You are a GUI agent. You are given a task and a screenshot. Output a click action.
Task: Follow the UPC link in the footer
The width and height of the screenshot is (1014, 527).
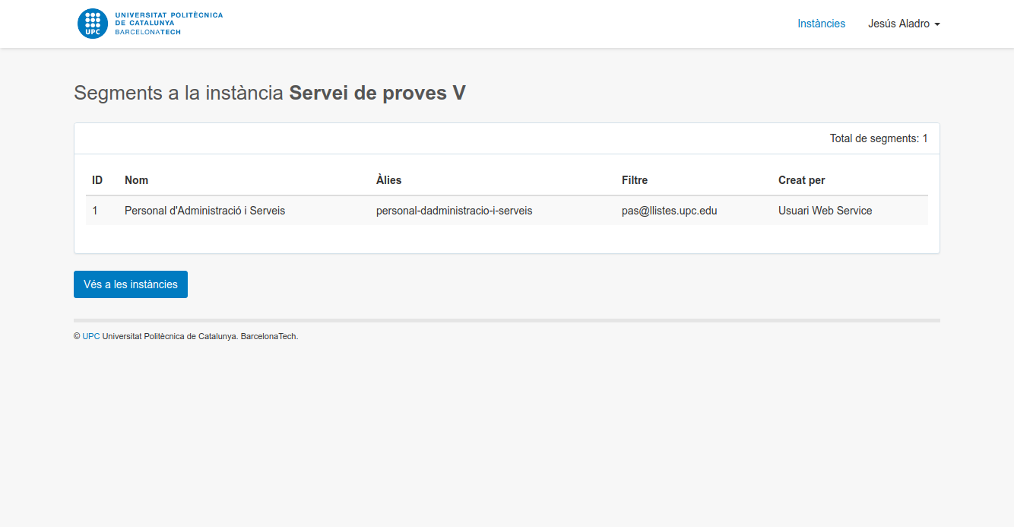click(90, 336)
